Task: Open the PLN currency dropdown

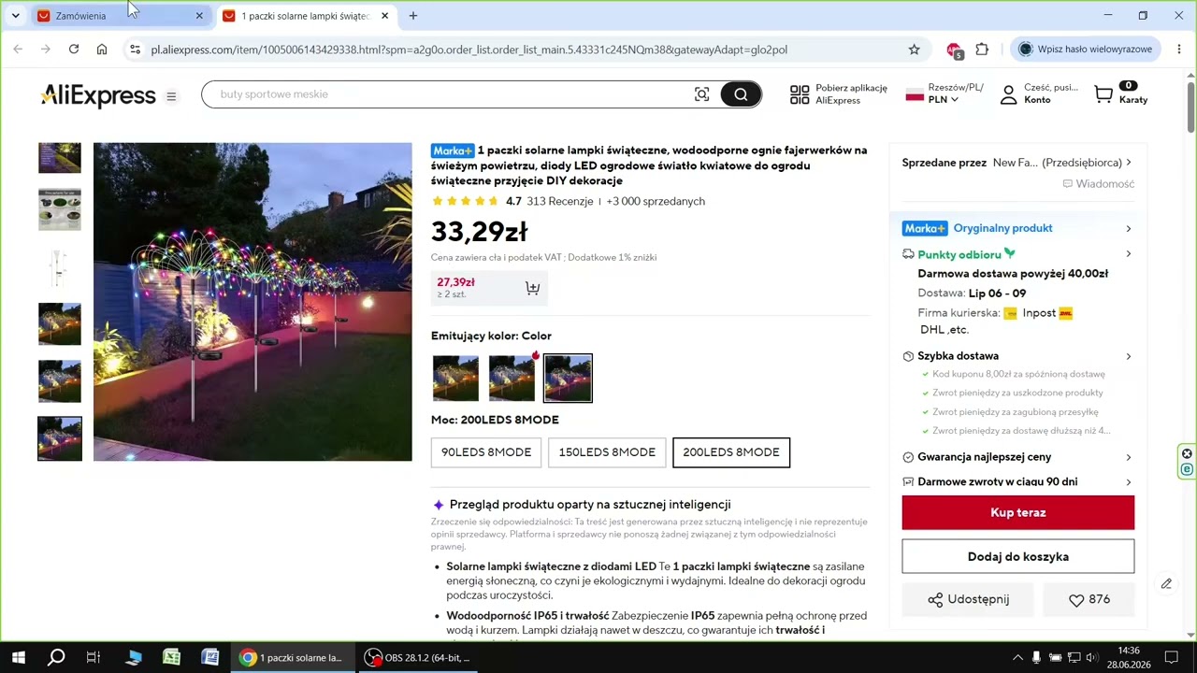Action: pyautogui.click(x=943, y=100)
